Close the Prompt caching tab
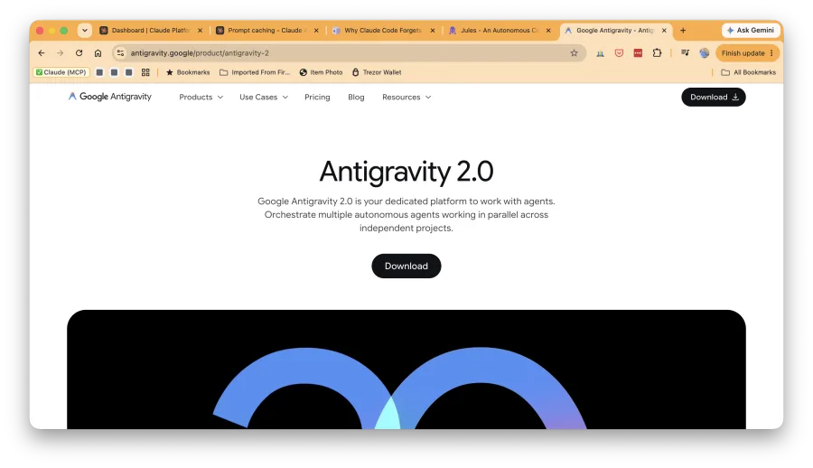This screenshot has width=813, height=468. click(x=316, y=31)
